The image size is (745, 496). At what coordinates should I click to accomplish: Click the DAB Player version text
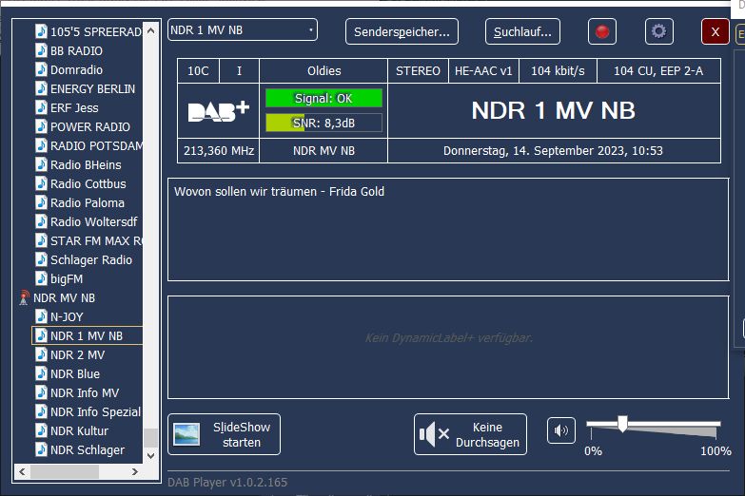(227, 483)
